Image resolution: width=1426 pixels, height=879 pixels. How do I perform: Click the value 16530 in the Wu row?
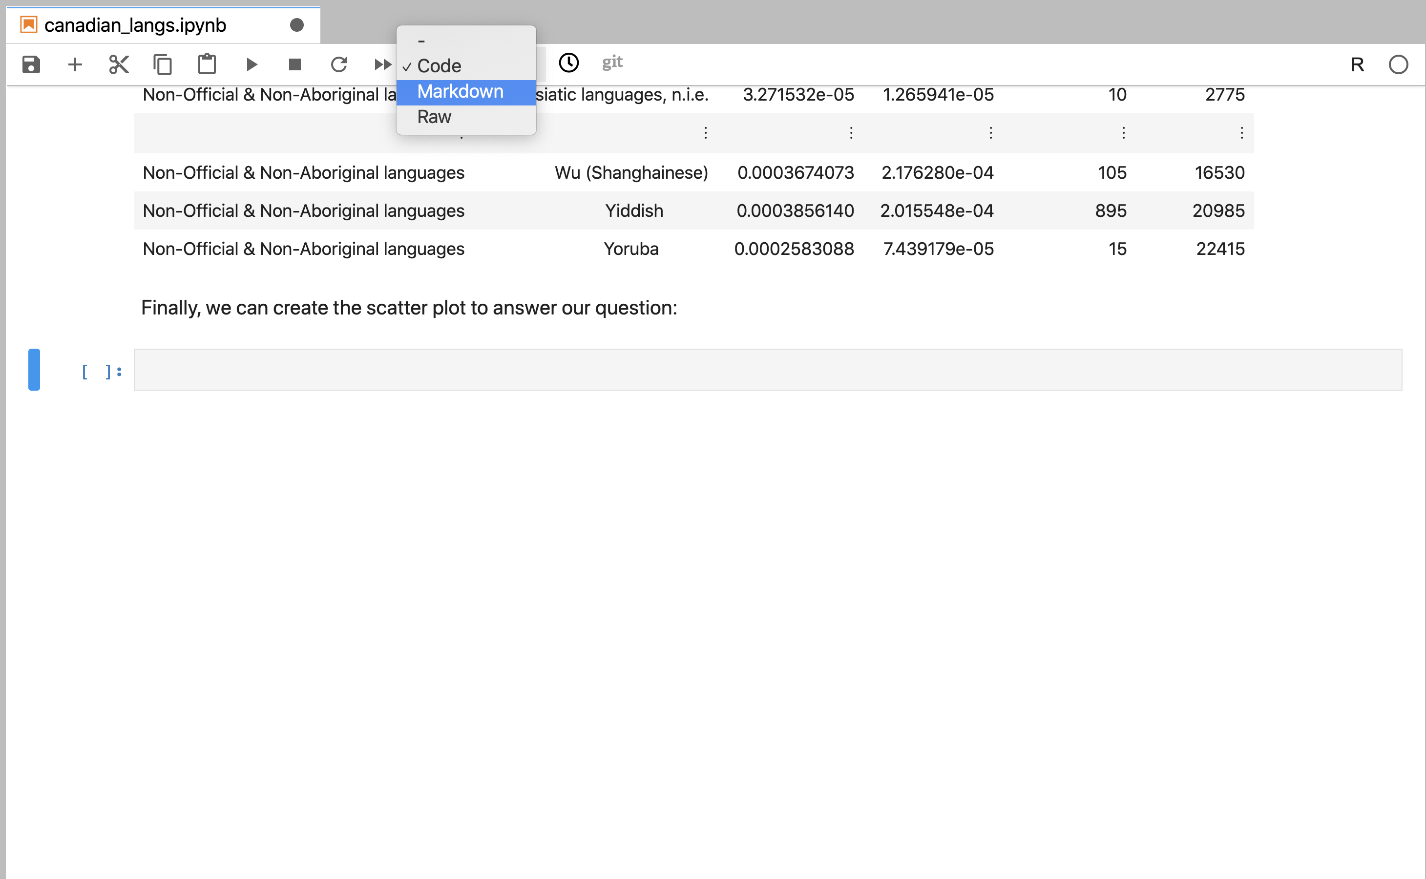tap(1219, 173)
